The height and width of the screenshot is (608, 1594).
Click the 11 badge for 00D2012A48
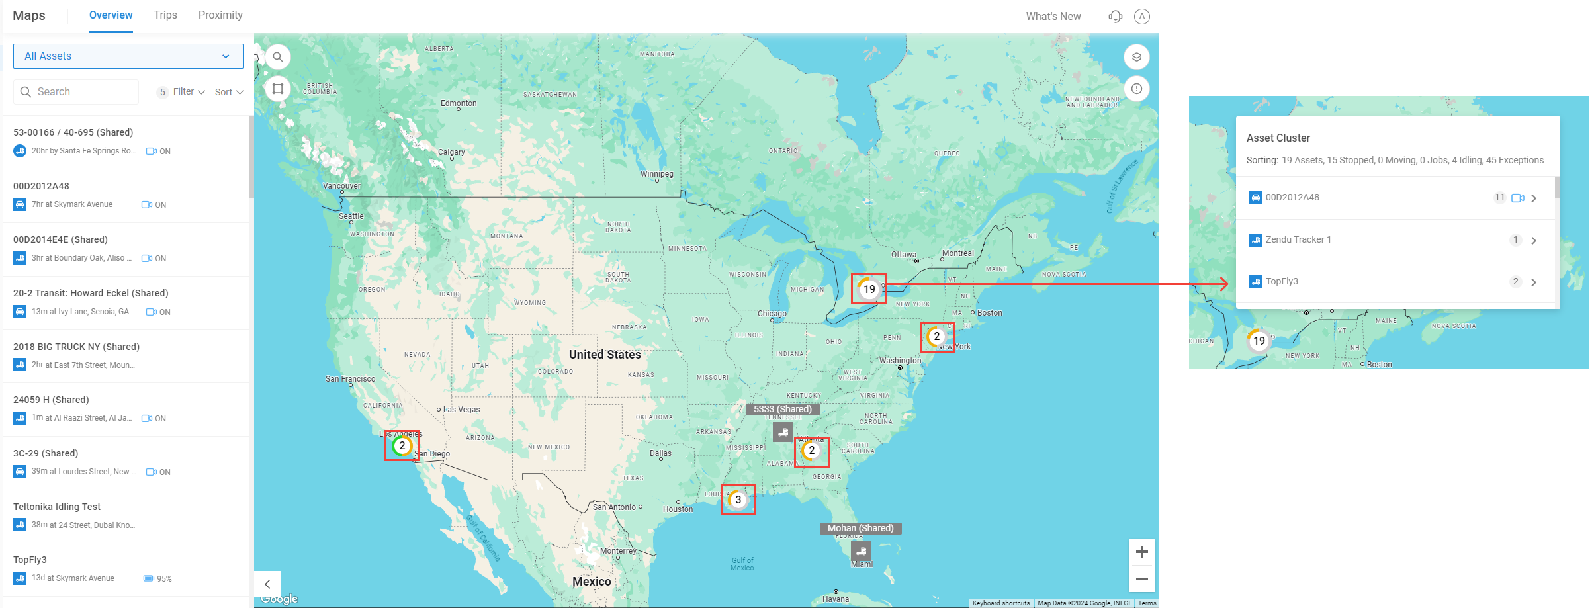click(x=1499, y=198)
